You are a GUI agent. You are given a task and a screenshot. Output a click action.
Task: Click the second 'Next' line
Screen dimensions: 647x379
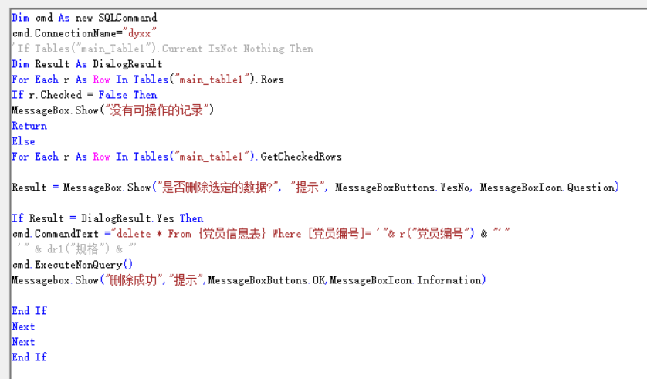[x=23, y=342]
